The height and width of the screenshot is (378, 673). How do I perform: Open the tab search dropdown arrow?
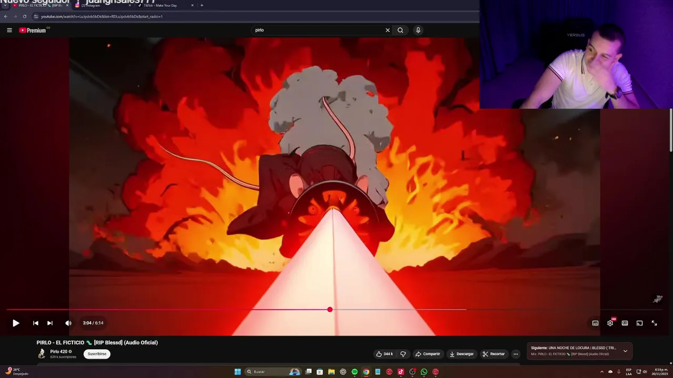[5, 5]
